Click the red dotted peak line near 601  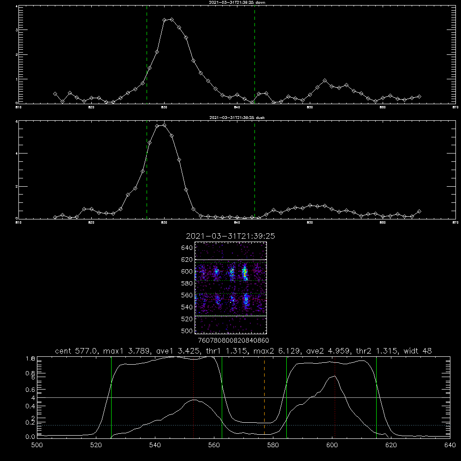(335, 397)
